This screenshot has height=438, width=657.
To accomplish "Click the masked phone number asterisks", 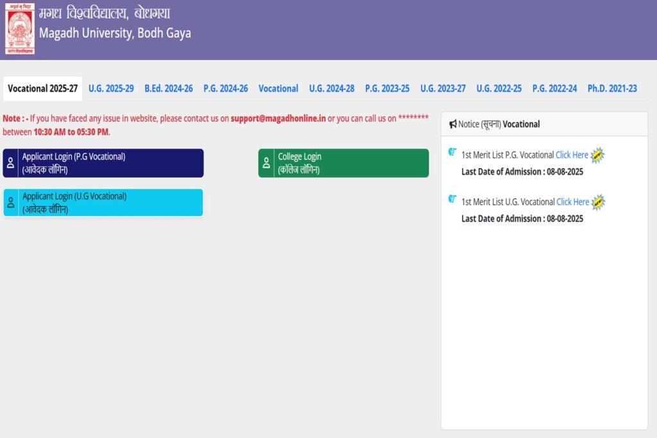I will tap(413, 117).
